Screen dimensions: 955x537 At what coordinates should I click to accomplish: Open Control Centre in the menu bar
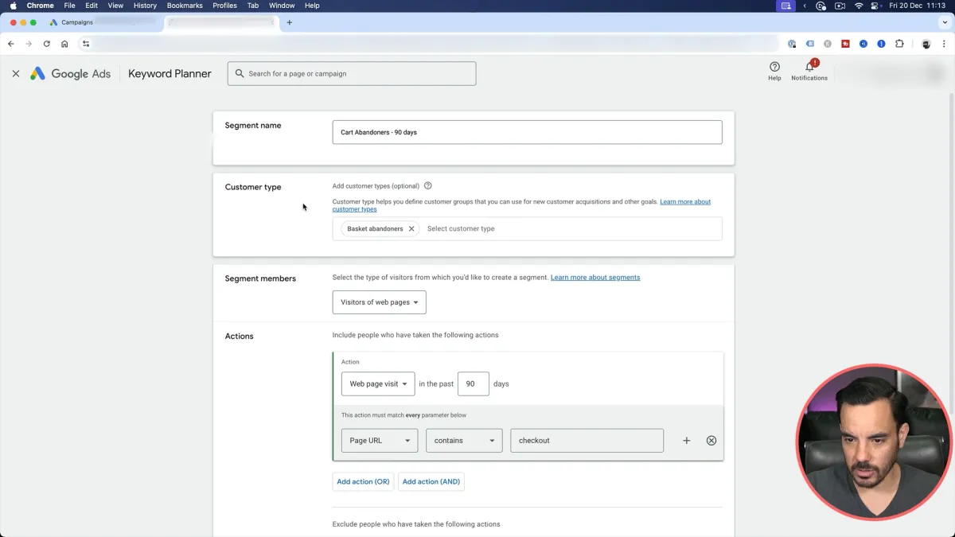click(x=876, y=6)
